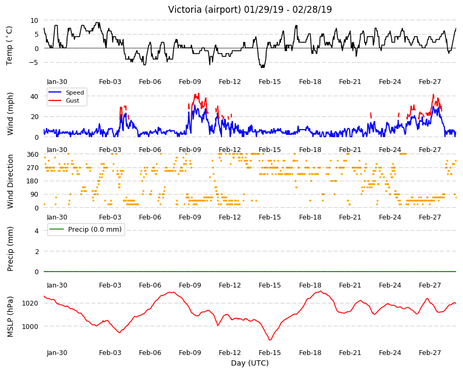Select the Speed legend label
The width and height of the screenshot is (463, 372).
(75, 92)
